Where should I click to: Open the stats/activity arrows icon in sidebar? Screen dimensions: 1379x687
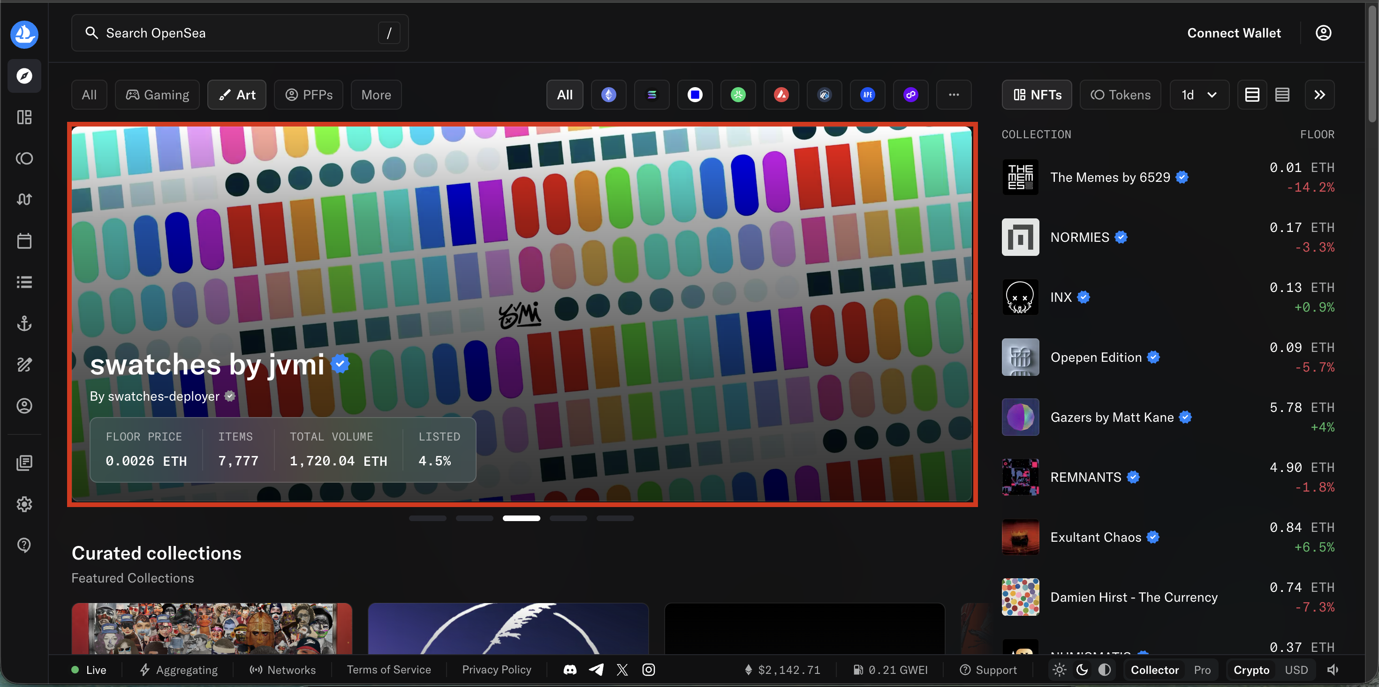(24, 199)
